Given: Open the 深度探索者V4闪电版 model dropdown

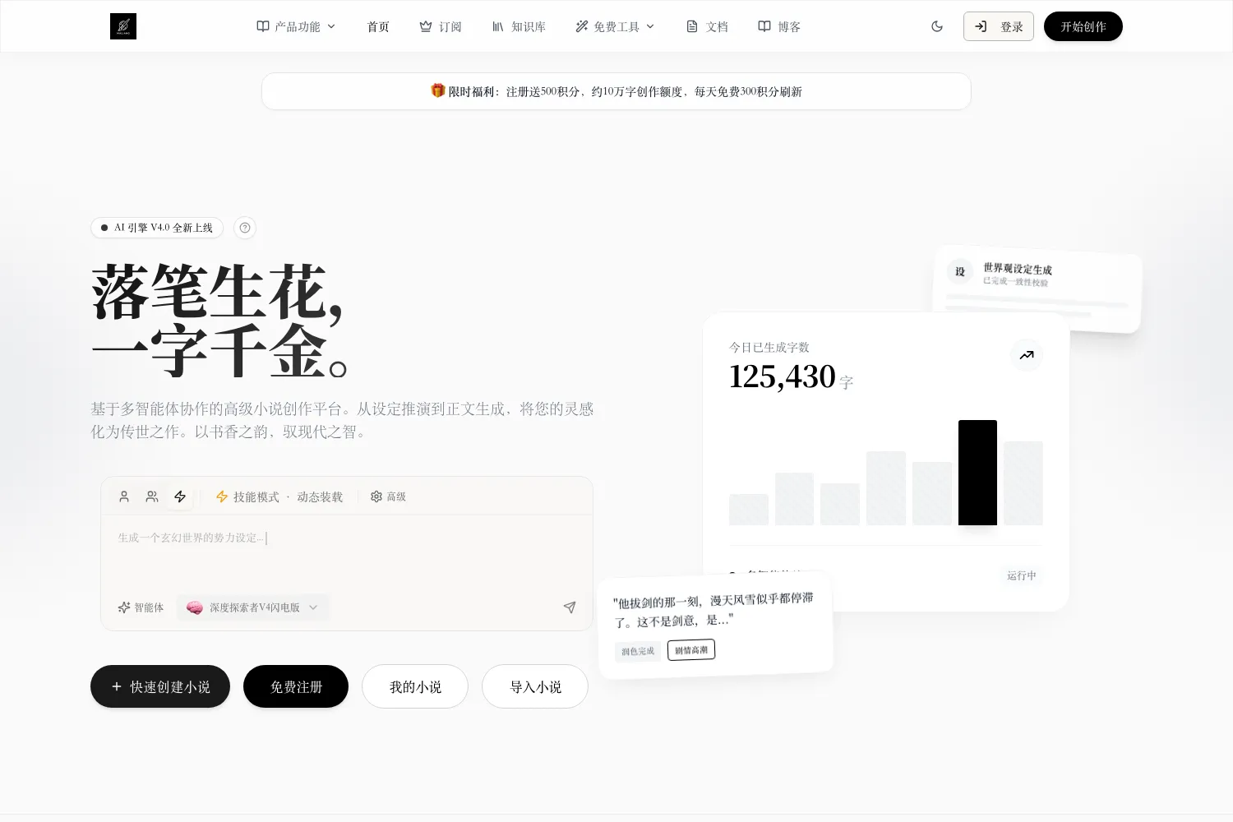Looking at the screenshot, I should [x=252, y=607].
